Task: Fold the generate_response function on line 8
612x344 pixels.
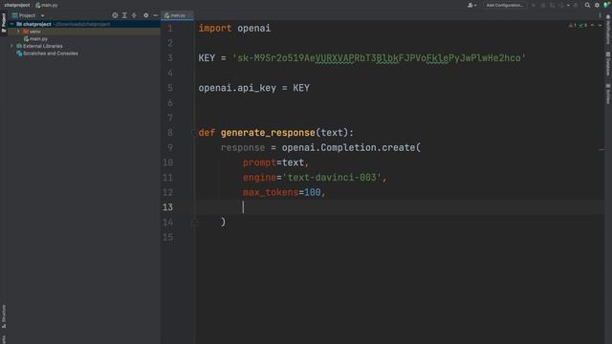Action: point(194,133)
